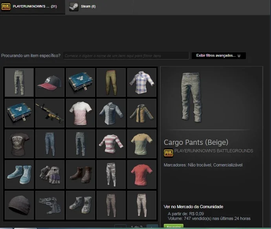Image resolution: width=271 pixels, height=229 pixels.
Task: Select the rifle weapon skin item
Action: pyautogui.click(x=50, y=113)
